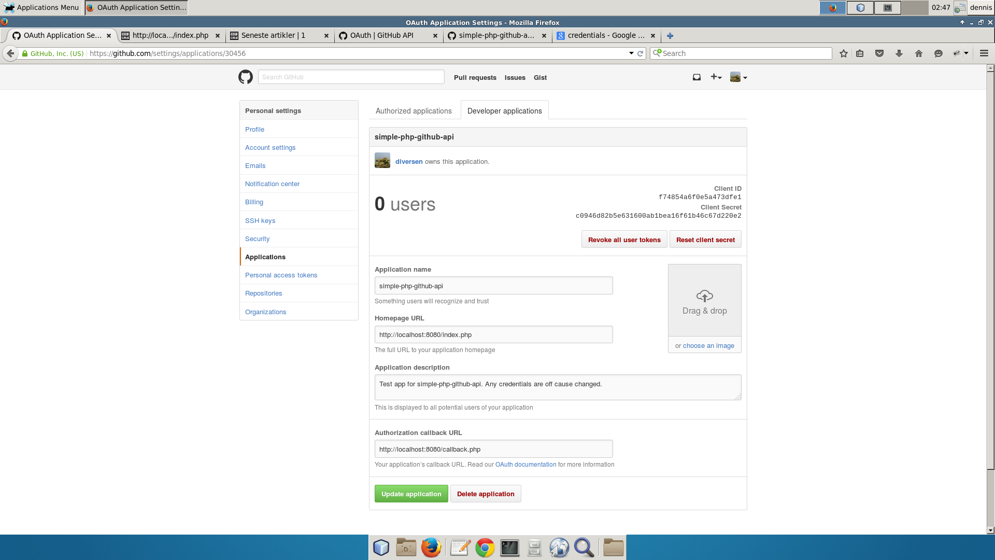Select the Developer applications tab
Screen dimensions: 995x560
(505, 111)
